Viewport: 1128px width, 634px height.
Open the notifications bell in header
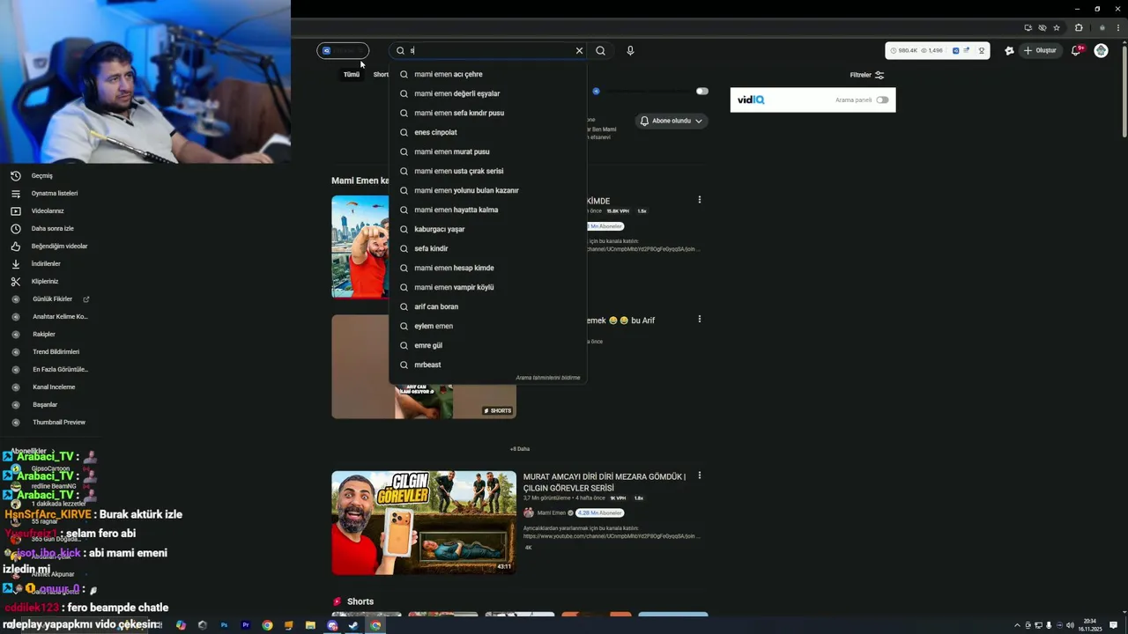[1076, 51]
